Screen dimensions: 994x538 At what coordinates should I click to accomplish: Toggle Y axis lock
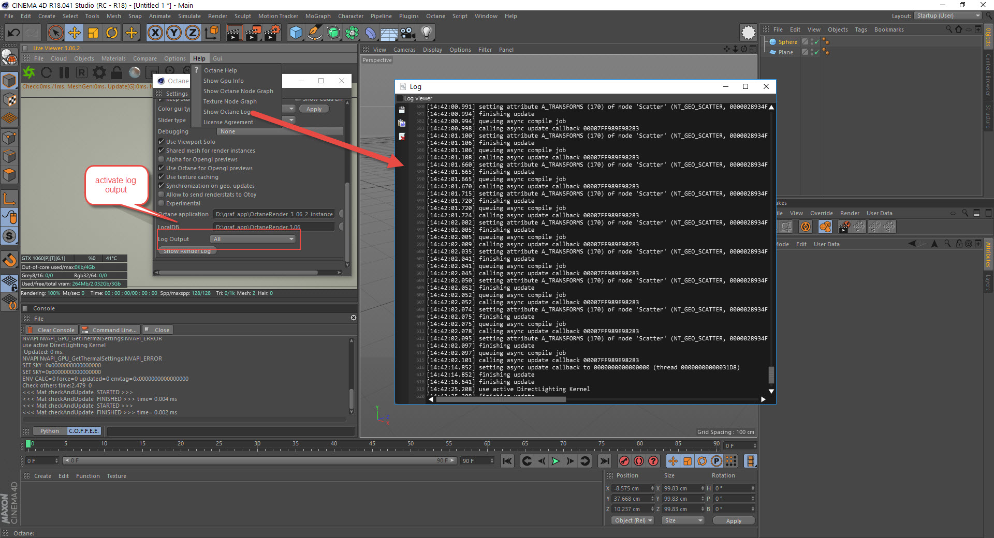(174, 33)
